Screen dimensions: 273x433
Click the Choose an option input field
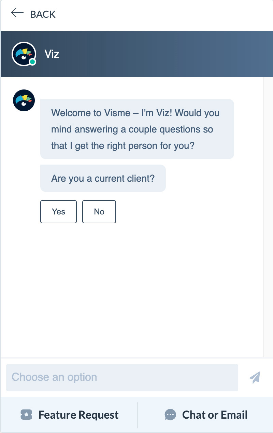click(122, 377)
